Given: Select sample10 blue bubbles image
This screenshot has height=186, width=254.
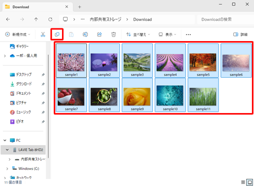Looking at the screenshot, I should pos(170,95).
